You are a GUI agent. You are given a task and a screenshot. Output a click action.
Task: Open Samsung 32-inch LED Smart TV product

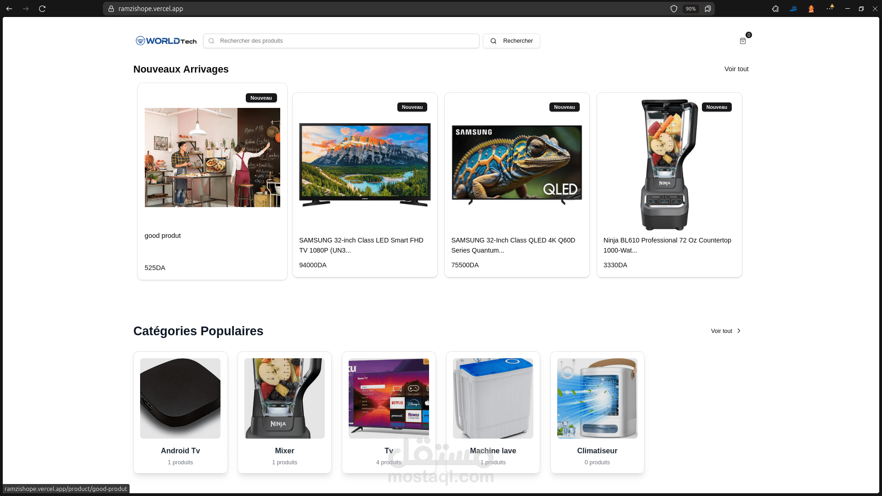coord(365,185)
